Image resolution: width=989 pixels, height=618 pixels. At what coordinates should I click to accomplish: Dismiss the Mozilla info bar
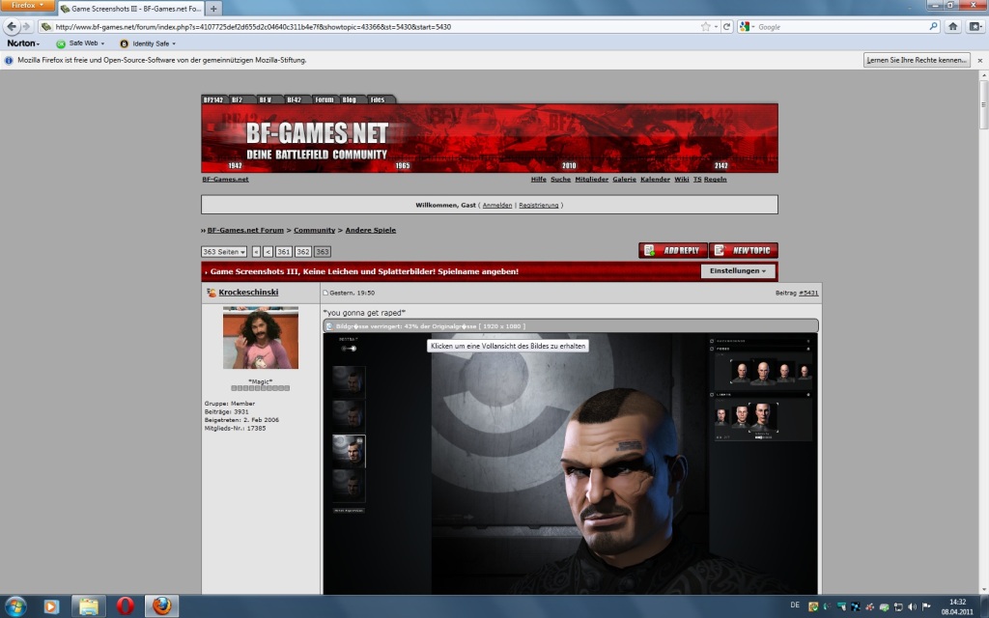coord(979,61)
